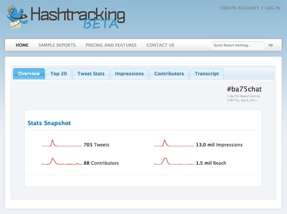Click the Tweets sparkline graph
Image resolution: width=287 pixels, height=214 pixels.
[62, 144]
